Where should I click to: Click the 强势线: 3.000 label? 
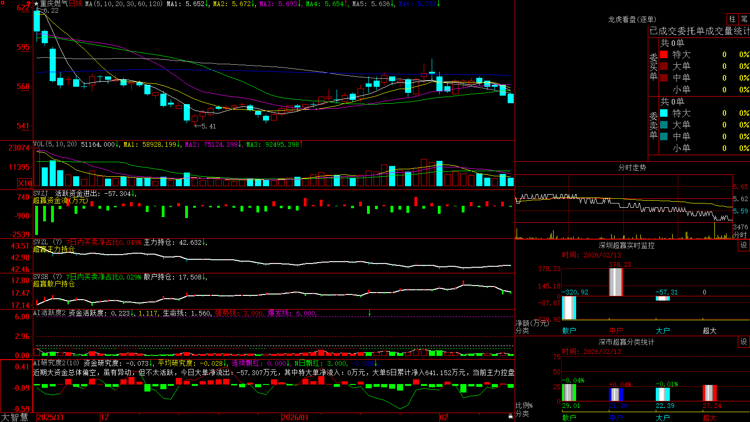pyautogui.click(x=239, y=313)
